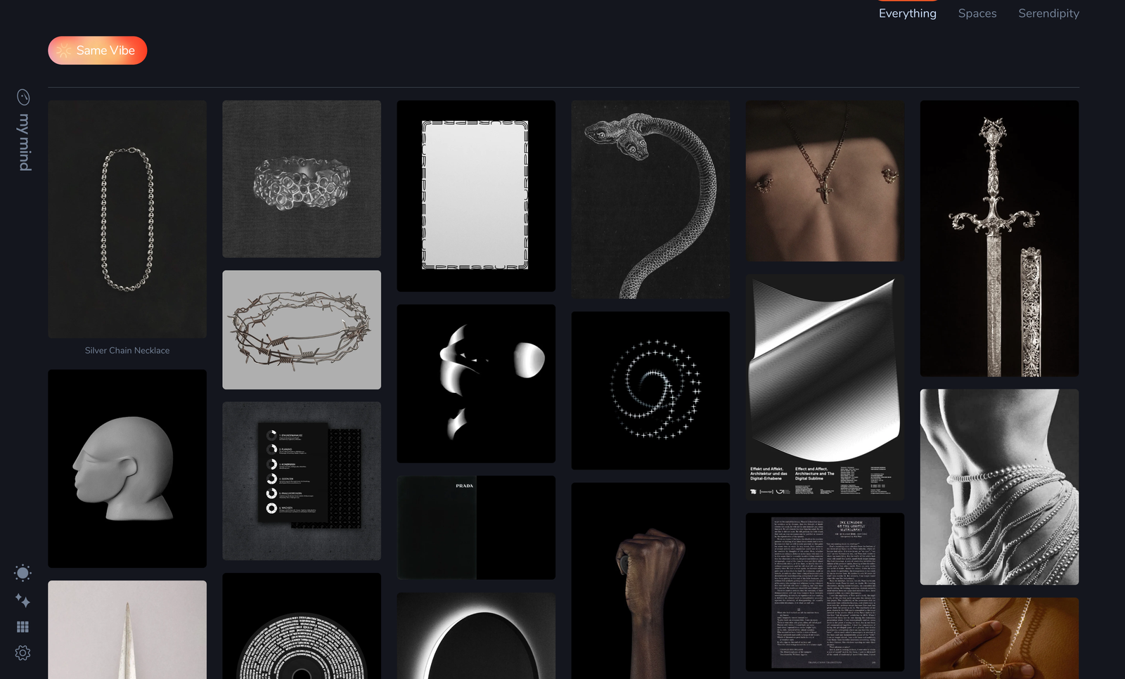The height and width of the screenshot is (679, 1125).
Task: Open the sparkle magic icon in sidebar
Action: coord(22,600)
